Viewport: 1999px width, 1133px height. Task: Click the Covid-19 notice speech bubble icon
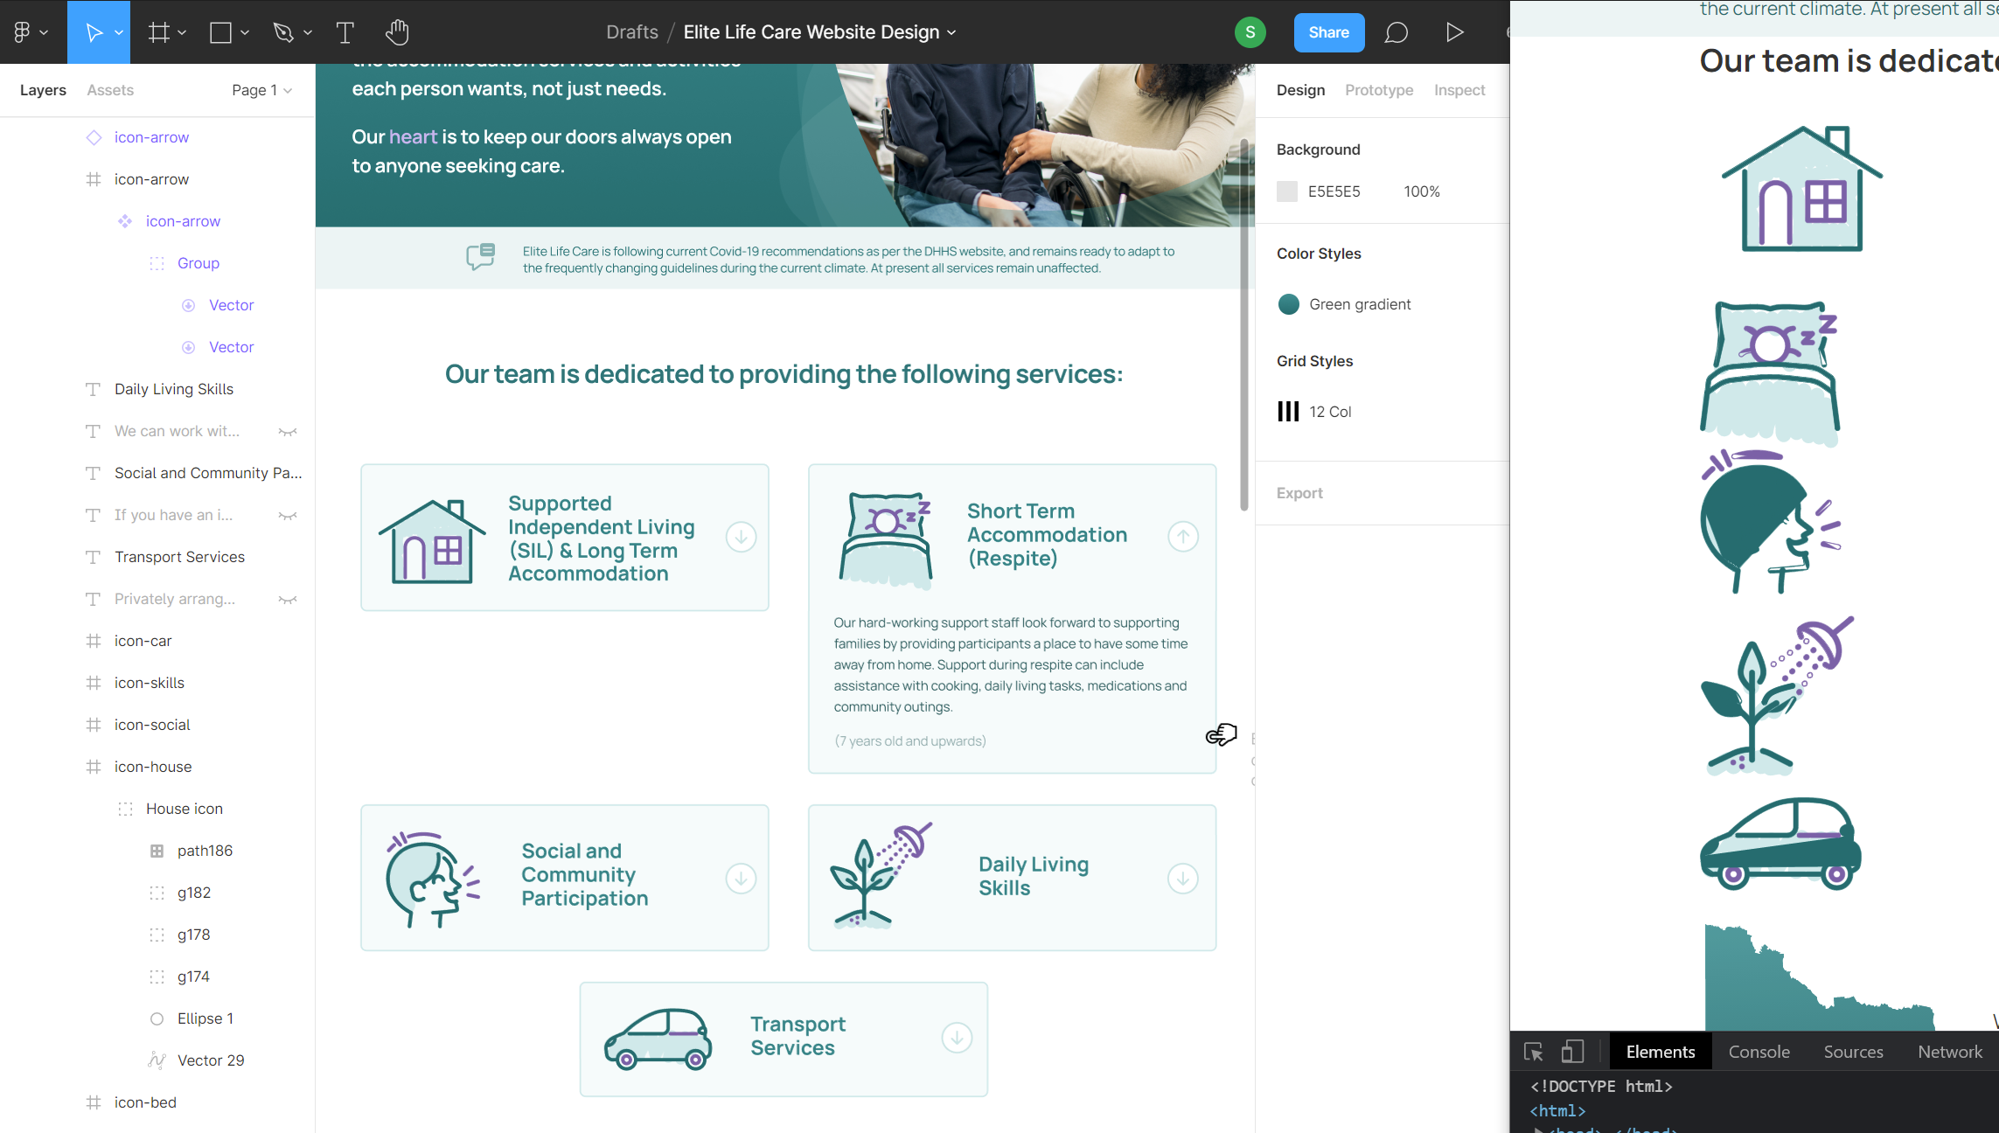coord(480,257)
